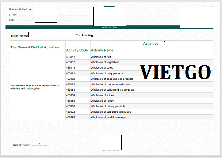Screen dimensions: 222x158
Task: Click the Wholesale of dates entry
Action: 101,68
